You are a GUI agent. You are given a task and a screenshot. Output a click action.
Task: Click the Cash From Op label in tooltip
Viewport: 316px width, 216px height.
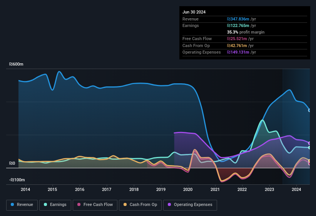[196, 46]
